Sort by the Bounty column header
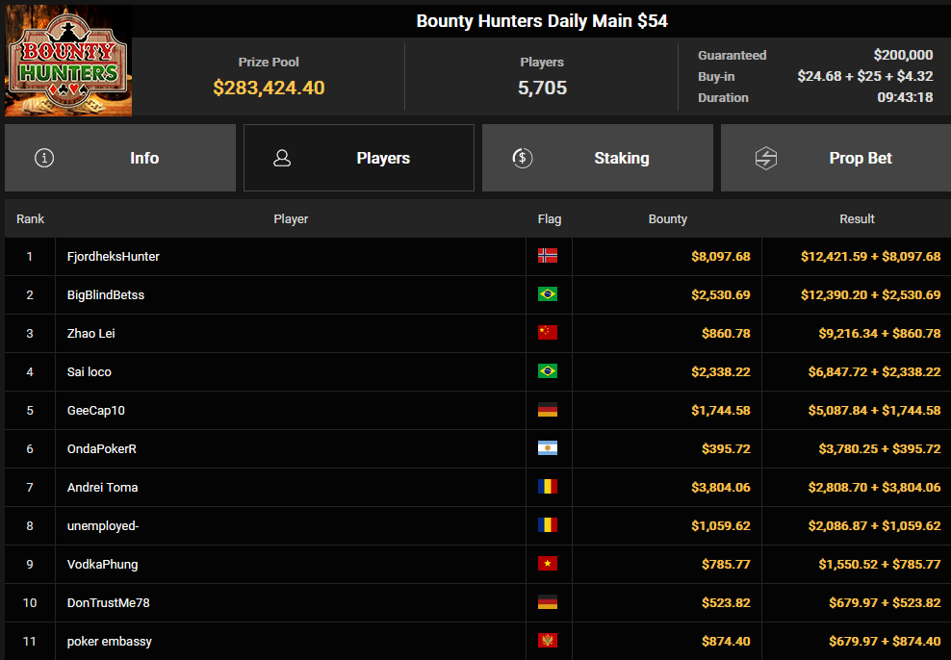This screenshot has height=660, width=951. (668, 218)
